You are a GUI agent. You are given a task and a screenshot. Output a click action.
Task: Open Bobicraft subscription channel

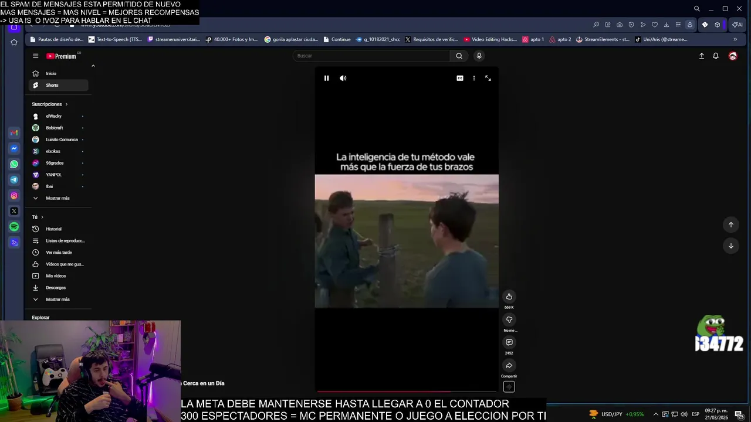point(58,128)
